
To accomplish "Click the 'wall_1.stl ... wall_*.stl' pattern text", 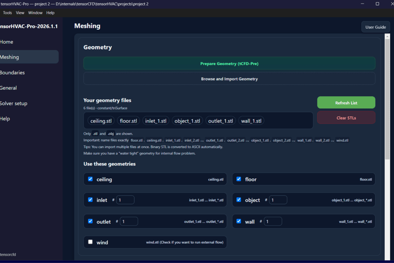I will point(356,221).
